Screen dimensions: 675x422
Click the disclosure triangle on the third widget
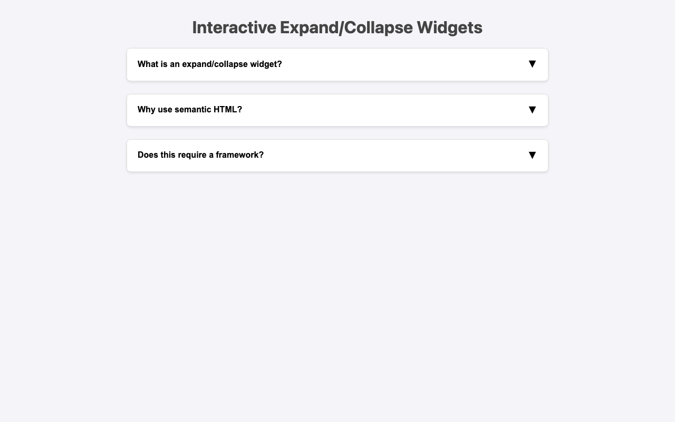coord(533,155)
